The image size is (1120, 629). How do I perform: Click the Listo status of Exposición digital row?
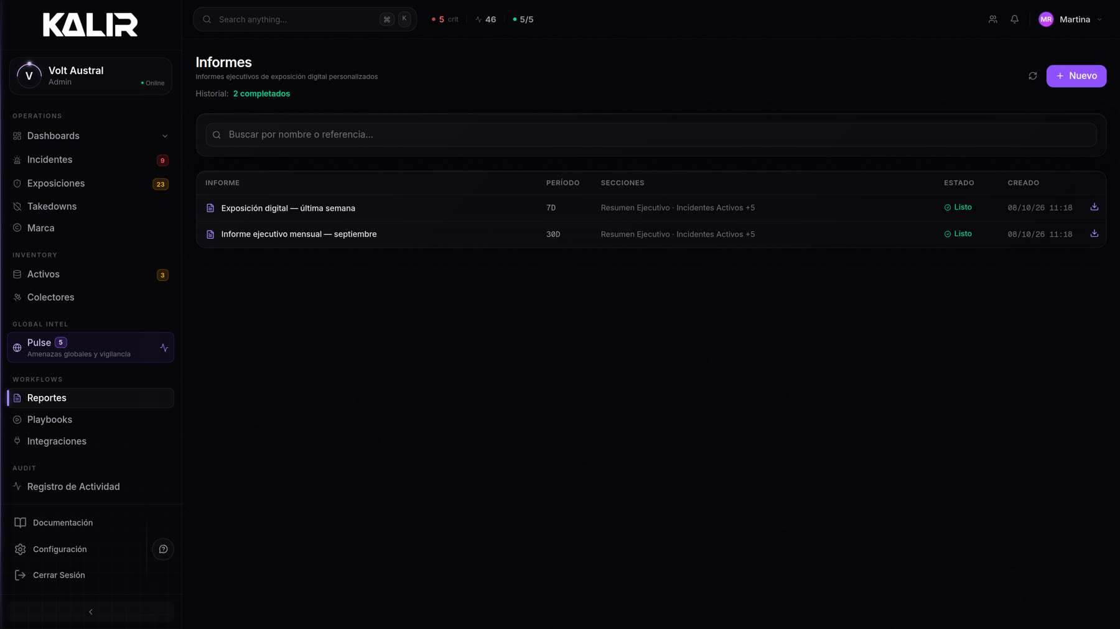pyautogui.click(x=958, y=208)
